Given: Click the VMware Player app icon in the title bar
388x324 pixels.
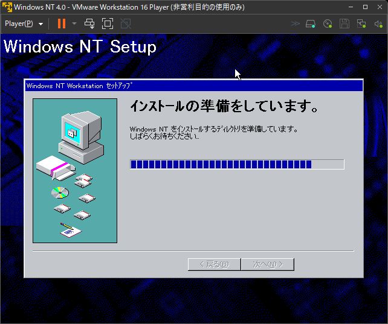Looking at the screenshot, I should [7, 7].
